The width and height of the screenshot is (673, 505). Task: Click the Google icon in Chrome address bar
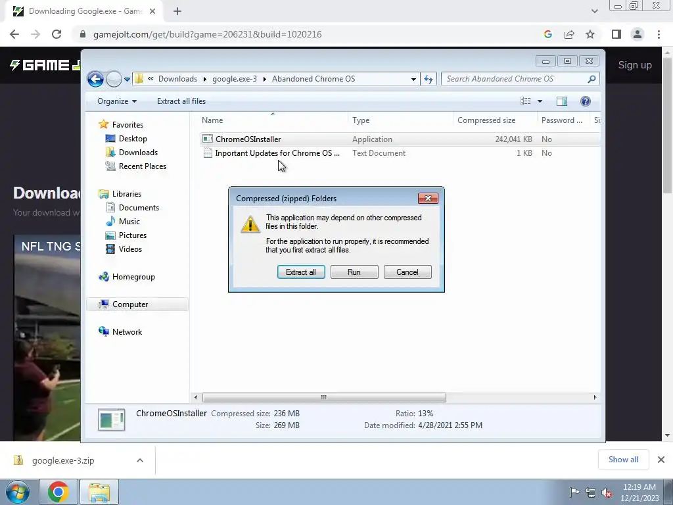(x=547, y=34)
